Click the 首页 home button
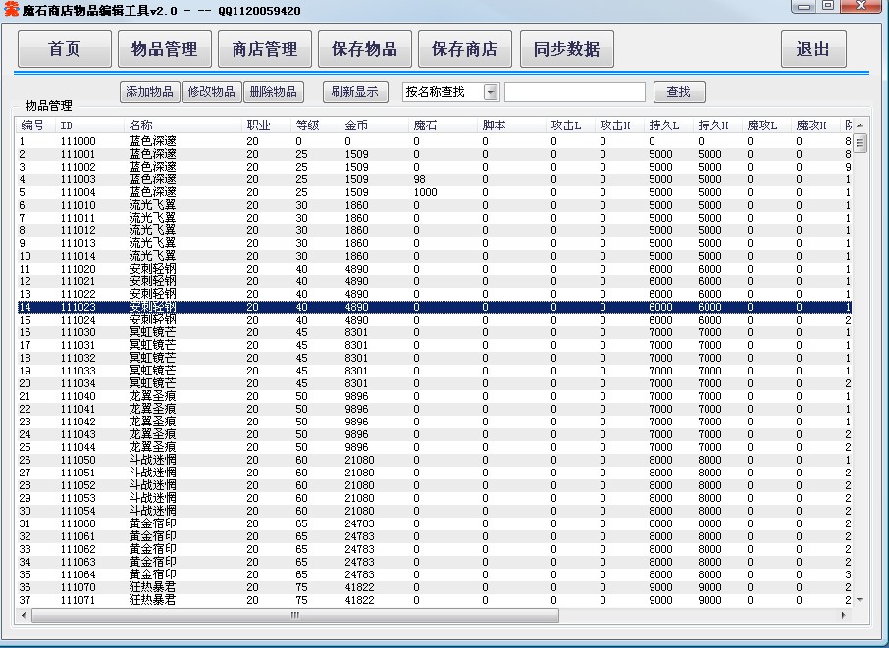 65,49
